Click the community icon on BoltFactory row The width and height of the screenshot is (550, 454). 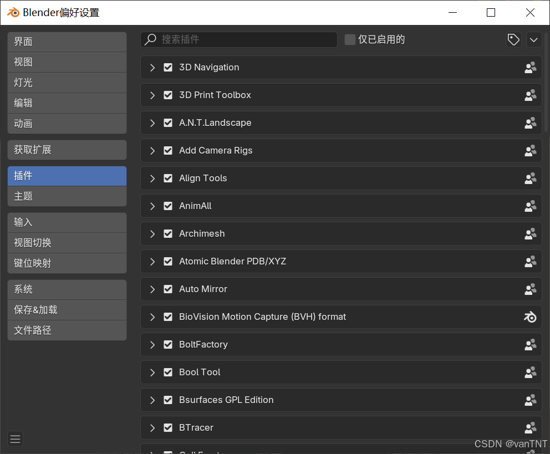(x=531, y=345)
